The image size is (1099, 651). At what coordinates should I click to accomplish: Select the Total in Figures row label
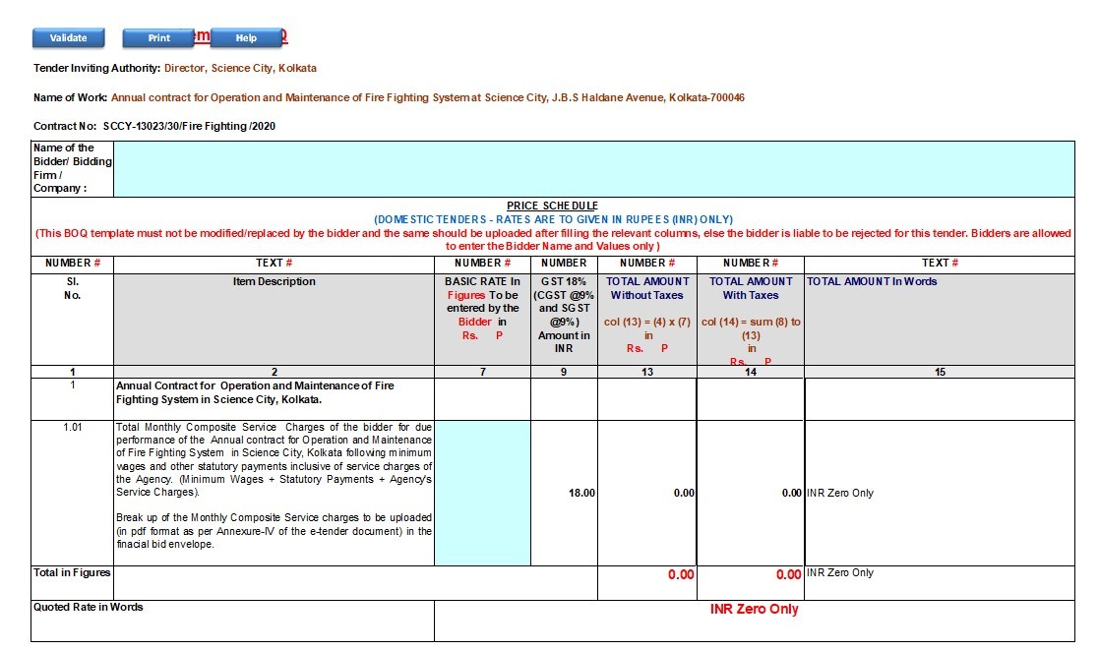click(x=72, y=572)
